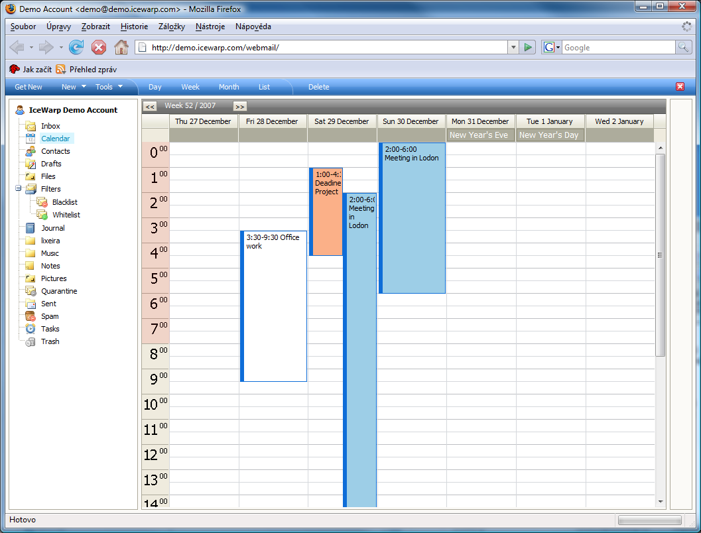Viewport: 701px width, 533px height.
Task: Click the Trash bin icon
Action: [31, 341]
